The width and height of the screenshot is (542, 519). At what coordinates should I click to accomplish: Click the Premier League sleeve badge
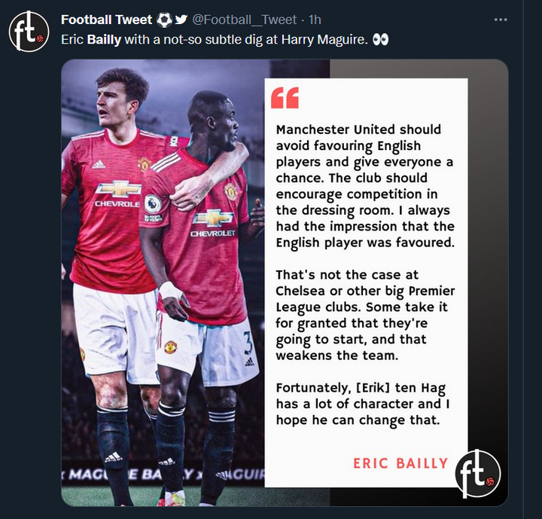coord(153,203)
